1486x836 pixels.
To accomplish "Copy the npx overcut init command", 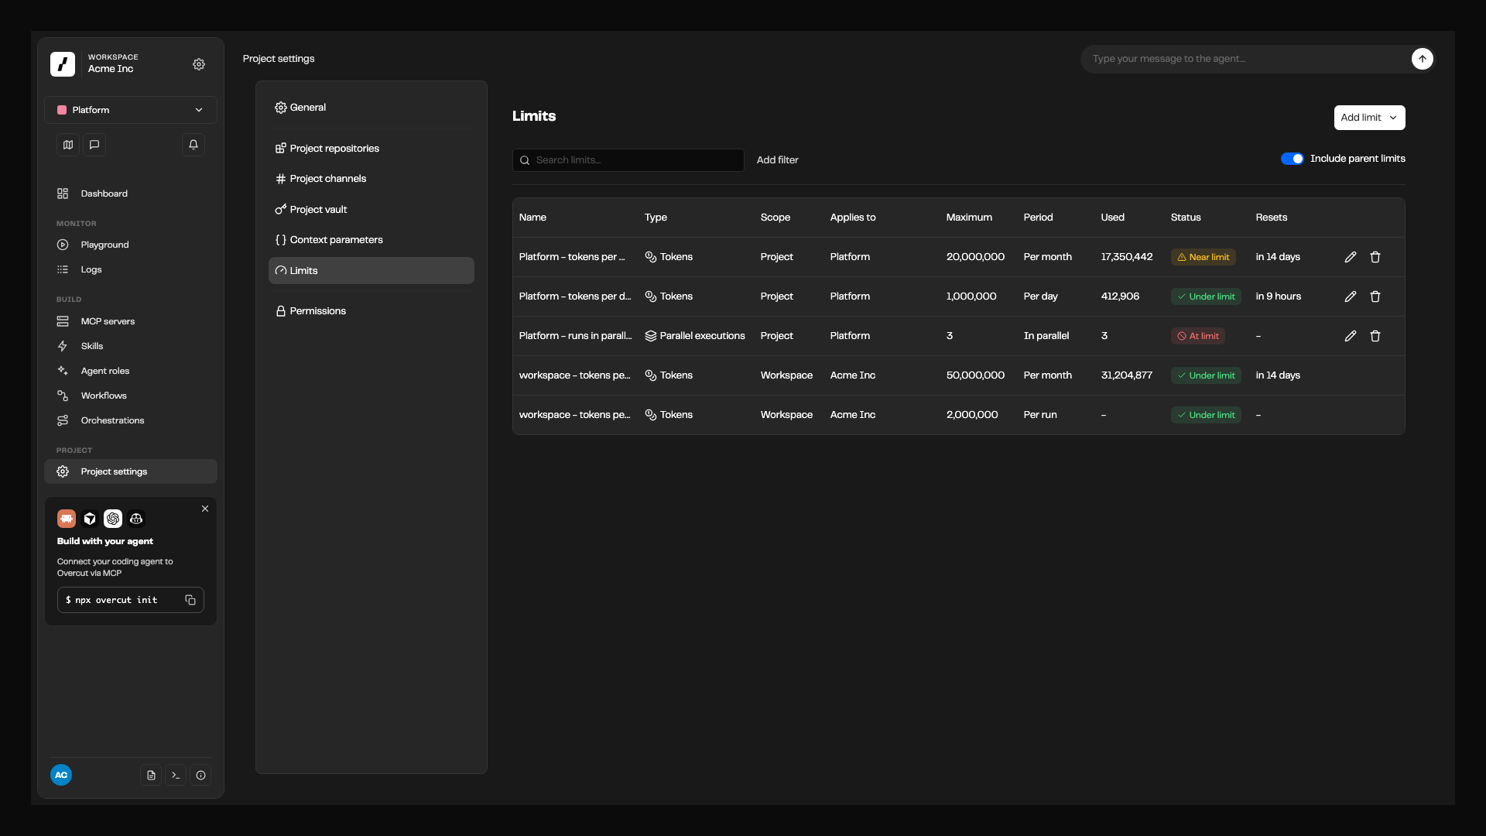I will point(190,600).
